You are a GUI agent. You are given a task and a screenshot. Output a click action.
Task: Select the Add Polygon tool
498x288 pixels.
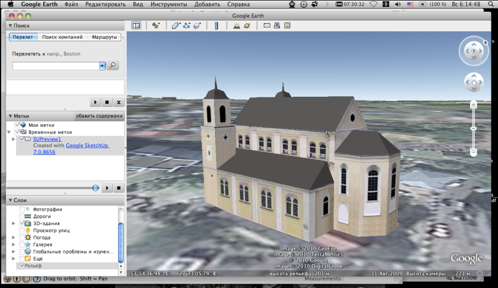click(176, 25)
